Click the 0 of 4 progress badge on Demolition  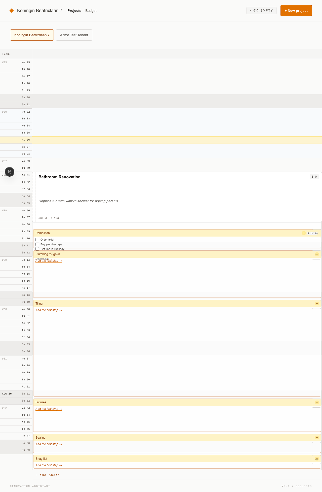click(312, 233)
